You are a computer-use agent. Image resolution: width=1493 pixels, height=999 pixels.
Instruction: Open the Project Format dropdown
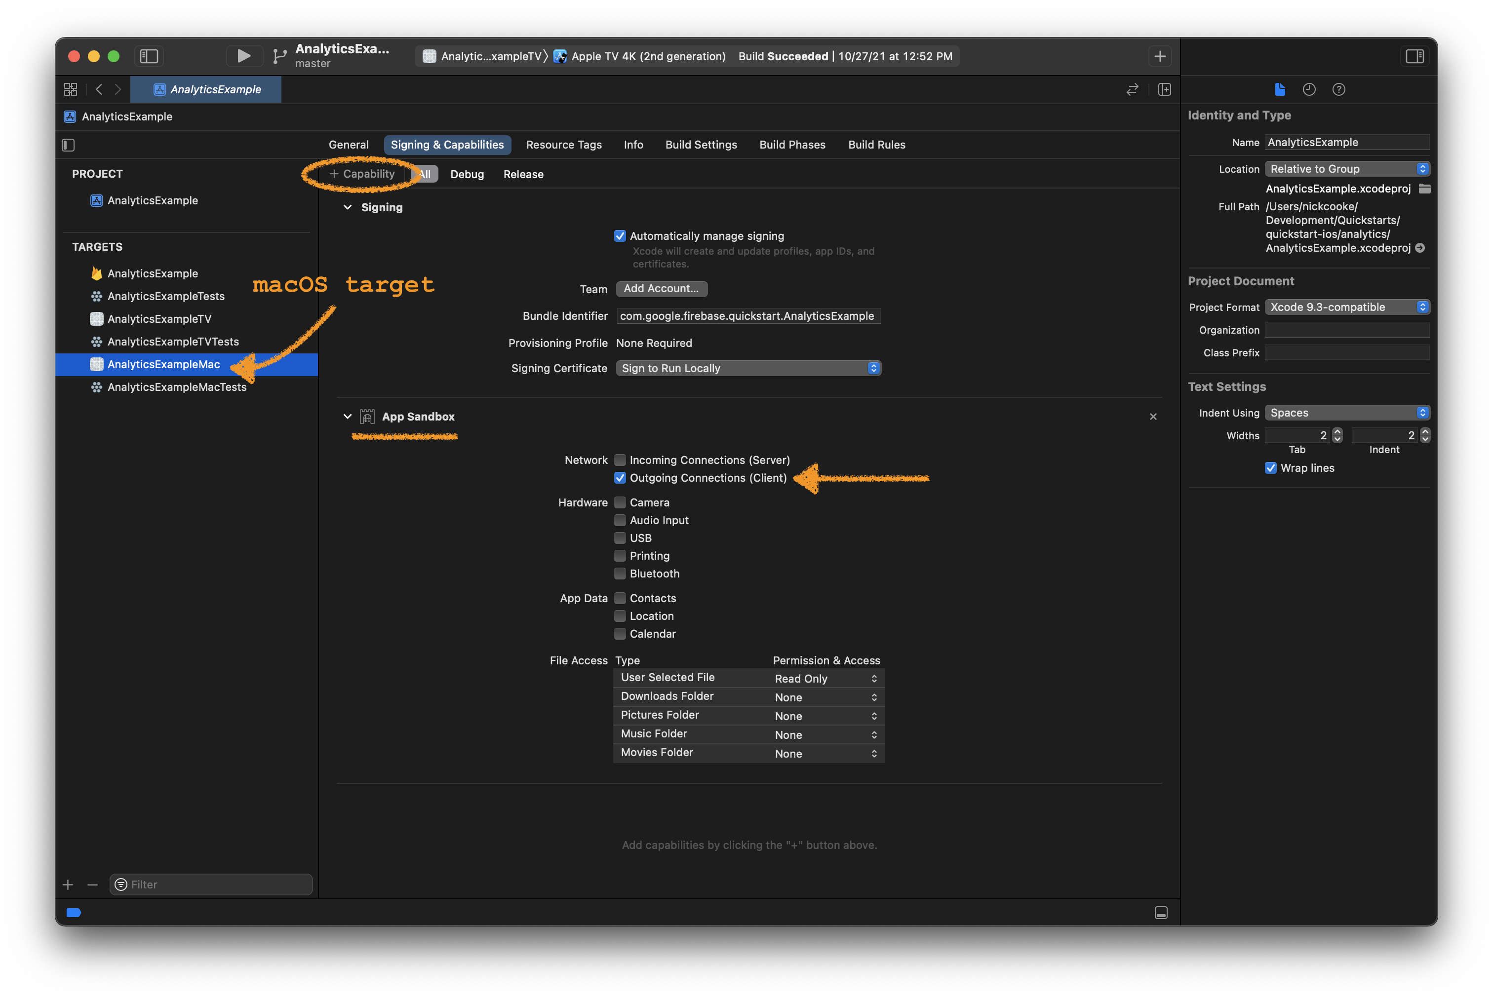tap(1346, 307)
